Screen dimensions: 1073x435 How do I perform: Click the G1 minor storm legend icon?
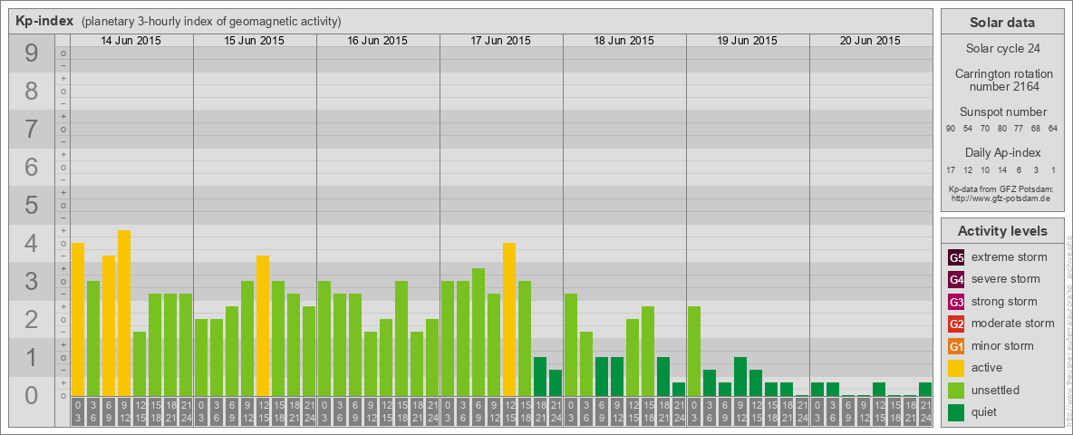click(x=956, y=346)
